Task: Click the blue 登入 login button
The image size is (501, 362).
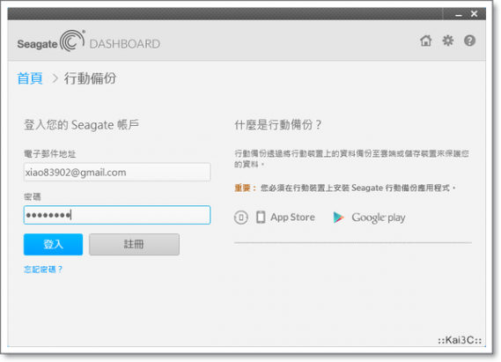Action: tap(53, 245)
